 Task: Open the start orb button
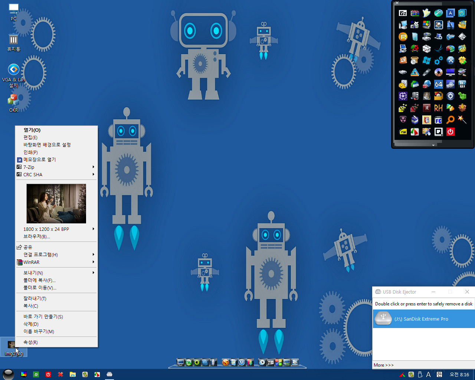pos(8,374)
